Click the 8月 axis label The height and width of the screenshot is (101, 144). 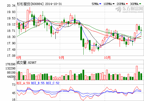click(x=19, y=58)
